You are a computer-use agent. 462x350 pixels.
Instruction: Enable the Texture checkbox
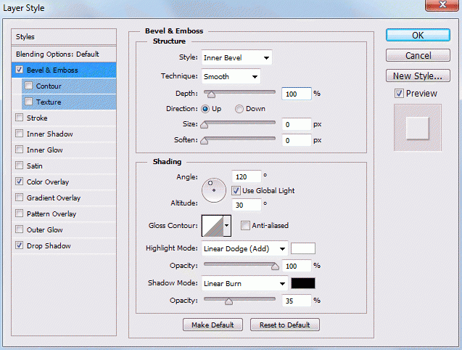[28, 102]
